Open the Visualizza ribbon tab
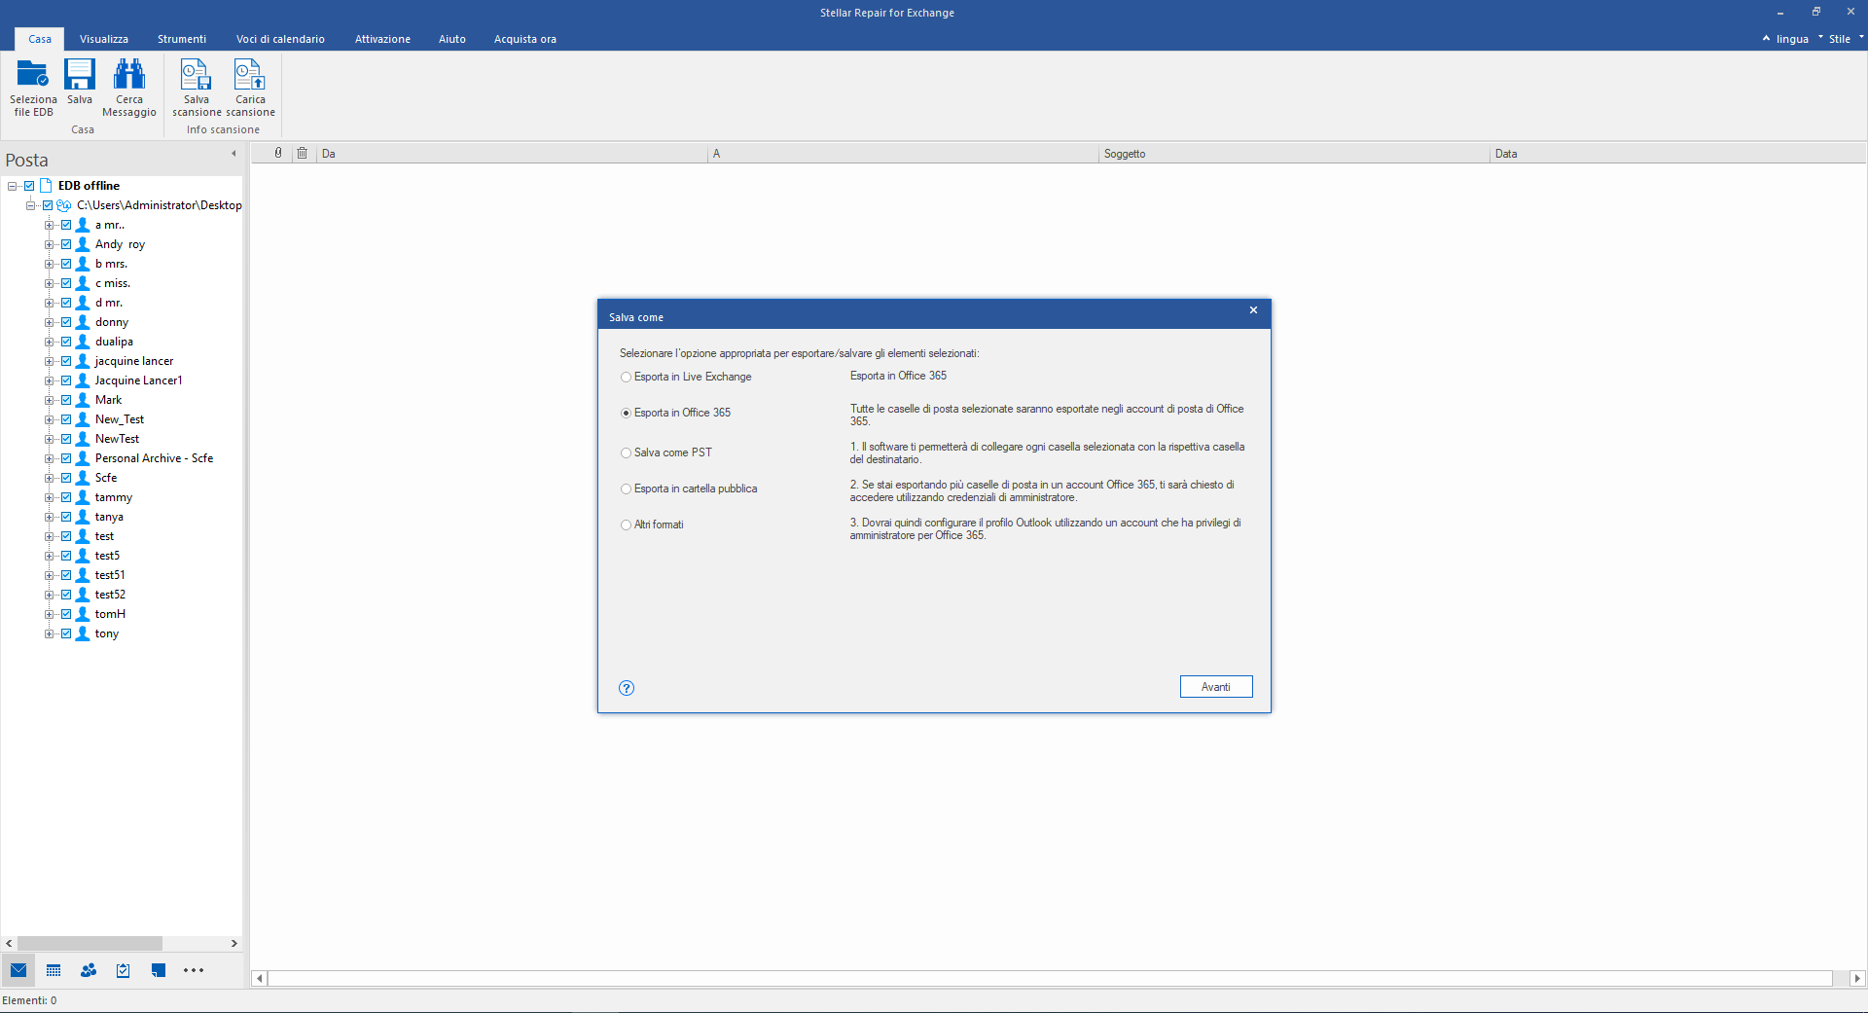This screenshot has height=1013, width=1868. tap(104, 39)
